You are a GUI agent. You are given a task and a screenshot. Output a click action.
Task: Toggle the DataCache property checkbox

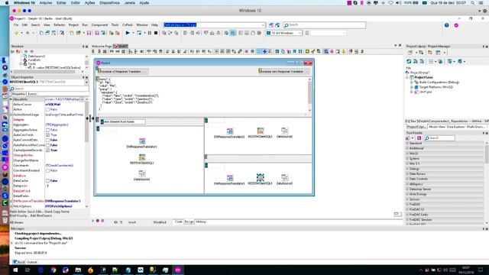47,181
